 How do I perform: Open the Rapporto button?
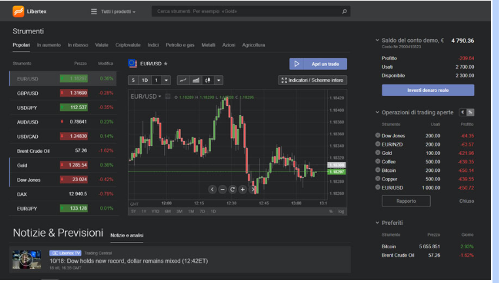pos(406,201)
